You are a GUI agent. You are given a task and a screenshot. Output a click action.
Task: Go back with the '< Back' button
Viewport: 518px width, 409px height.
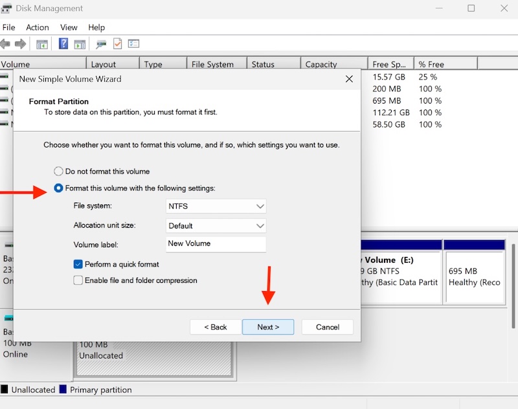216,327
